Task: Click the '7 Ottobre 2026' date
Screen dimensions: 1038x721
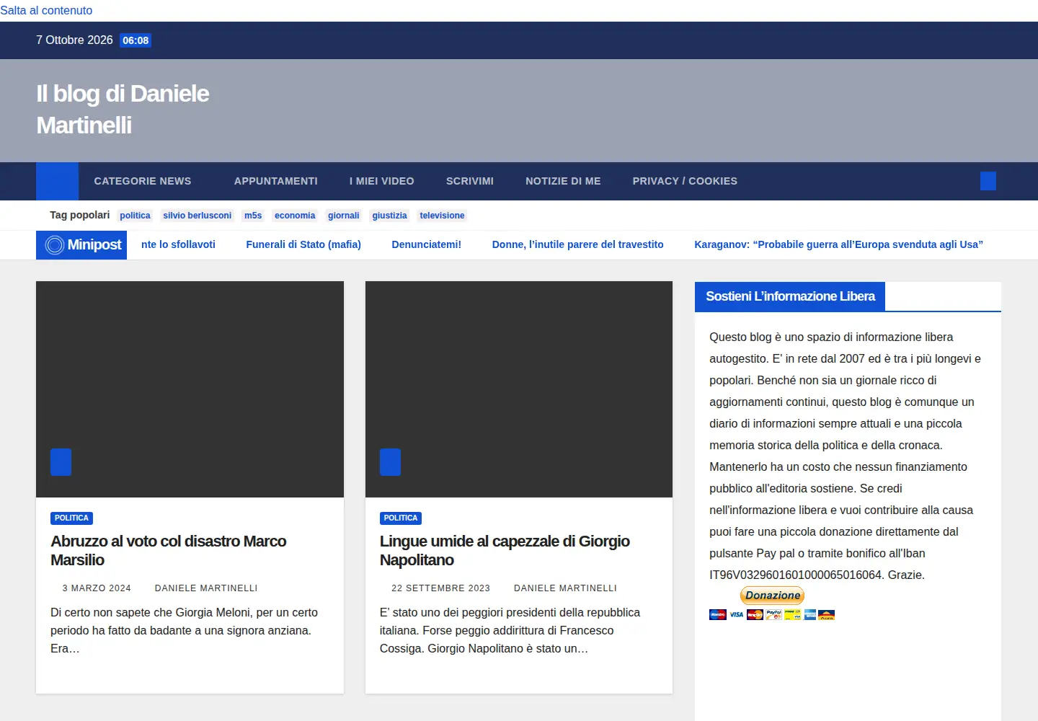Action: pyautogui.click(x=74, y=40)
